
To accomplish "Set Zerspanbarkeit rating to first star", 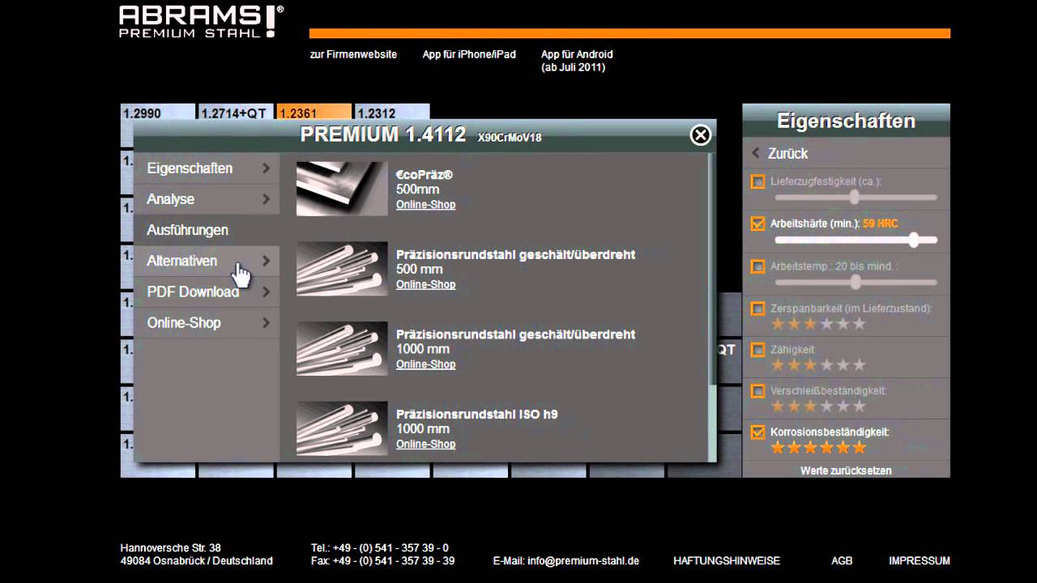I will [778, 324].
